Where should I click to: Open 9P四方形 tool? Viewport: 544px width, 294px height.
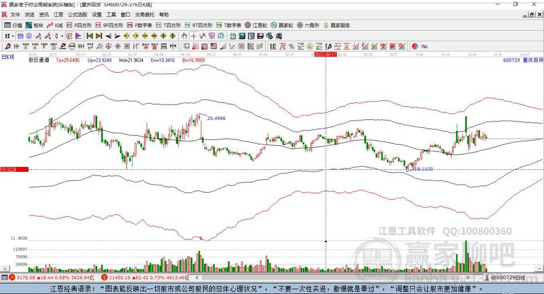point(109,25)
